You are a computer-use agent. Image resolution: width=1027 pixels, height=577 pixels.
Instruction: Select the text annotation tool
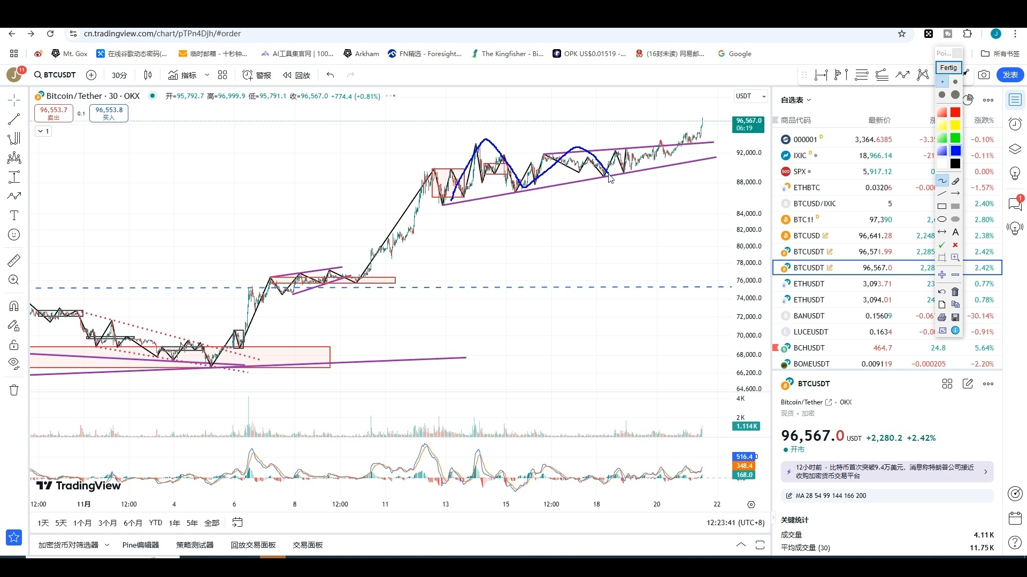(x=14, y=215)
